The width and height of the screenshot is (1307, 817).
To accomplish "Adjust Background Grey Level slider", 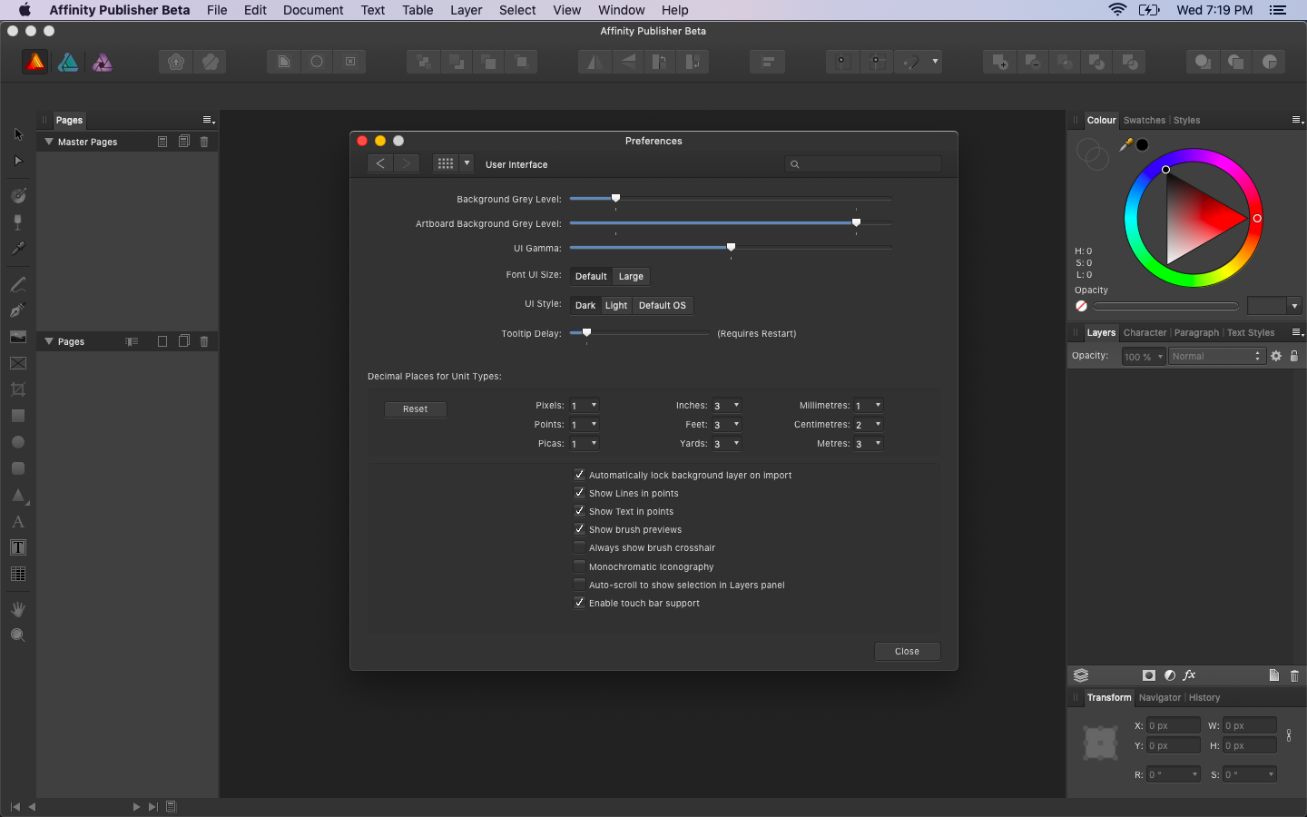I will 615,198.
